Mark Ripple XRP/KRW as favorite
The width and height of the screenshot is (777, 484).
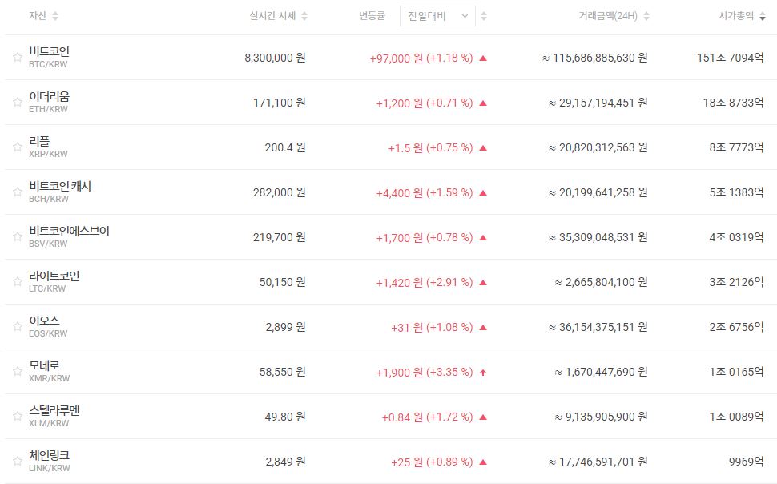coord(17,147)
